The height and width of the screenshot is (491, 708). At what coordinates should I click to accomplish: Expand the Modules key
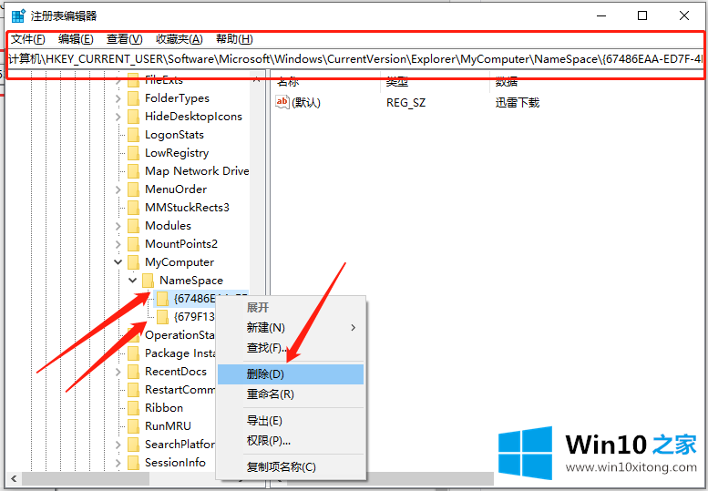point(118,226)
